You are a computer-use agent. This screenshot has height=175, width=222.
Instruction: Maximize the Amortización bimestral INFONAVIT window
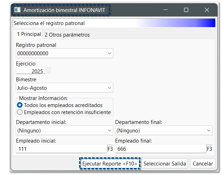[186, 10]
